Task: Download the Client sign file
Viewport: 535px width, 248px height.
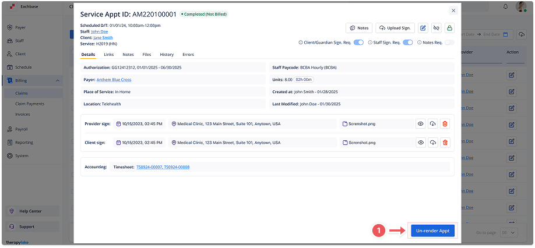Action: pyautogui.click(x=432, y=143)
